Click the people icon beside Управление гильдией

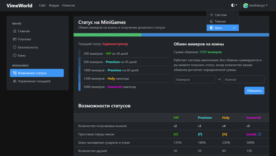tap(15, 81)
